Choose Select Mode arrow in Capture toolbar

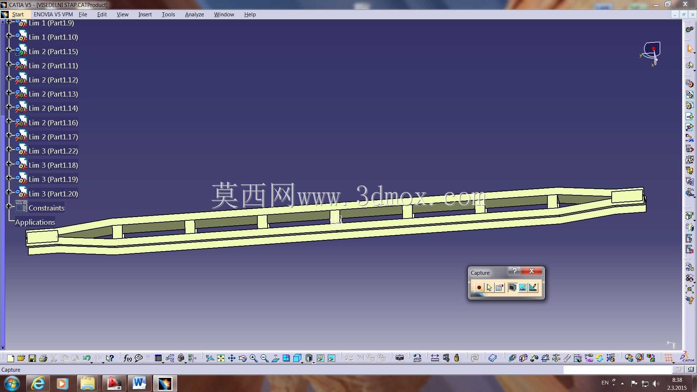click(x=489, y=288)
